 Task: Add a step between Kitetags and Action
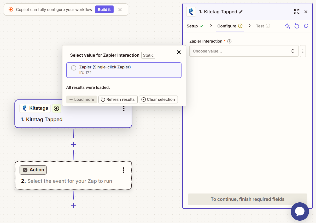coord(73,144)
